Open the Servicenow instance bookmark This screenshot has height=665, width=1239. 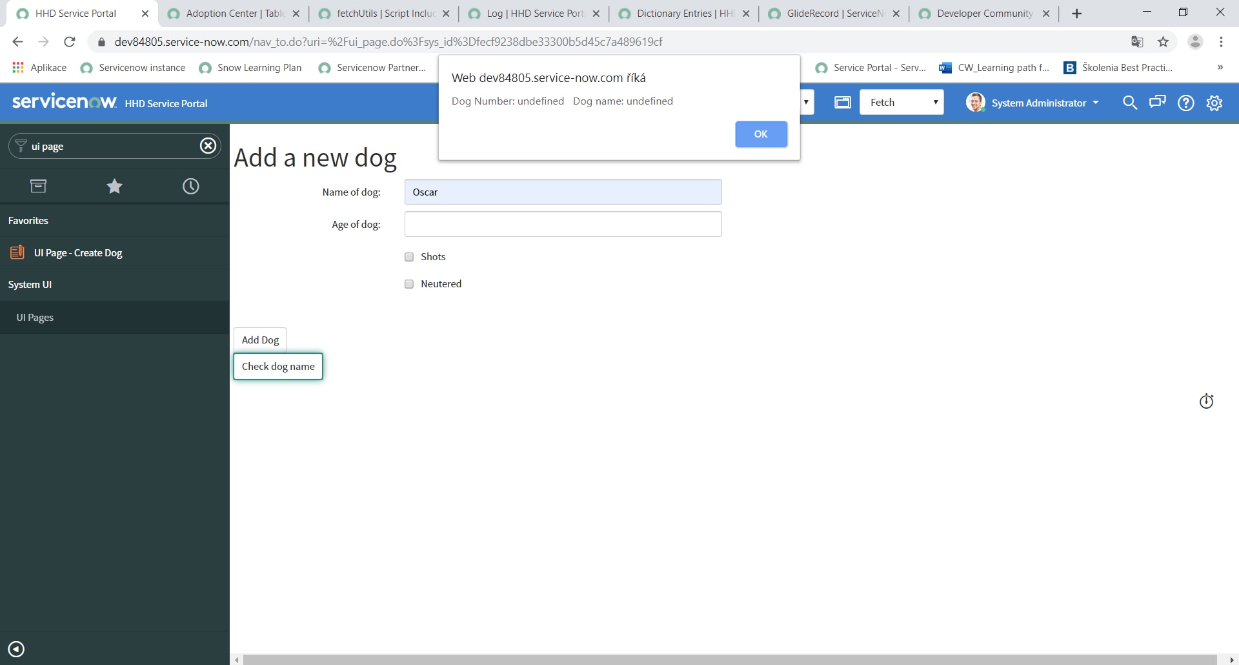[133, 68]
